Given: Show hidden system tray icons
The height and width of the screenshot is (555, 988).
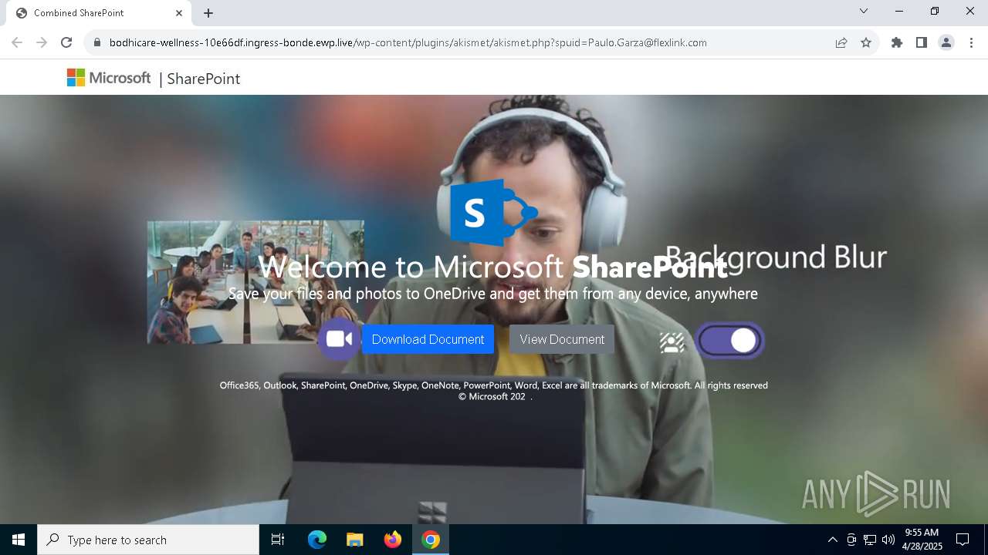Looking at the screenshot, I should tap(832, 540).
